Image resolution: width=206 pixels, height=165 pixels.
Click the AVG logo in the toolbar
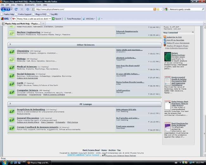tap(5, 19)
